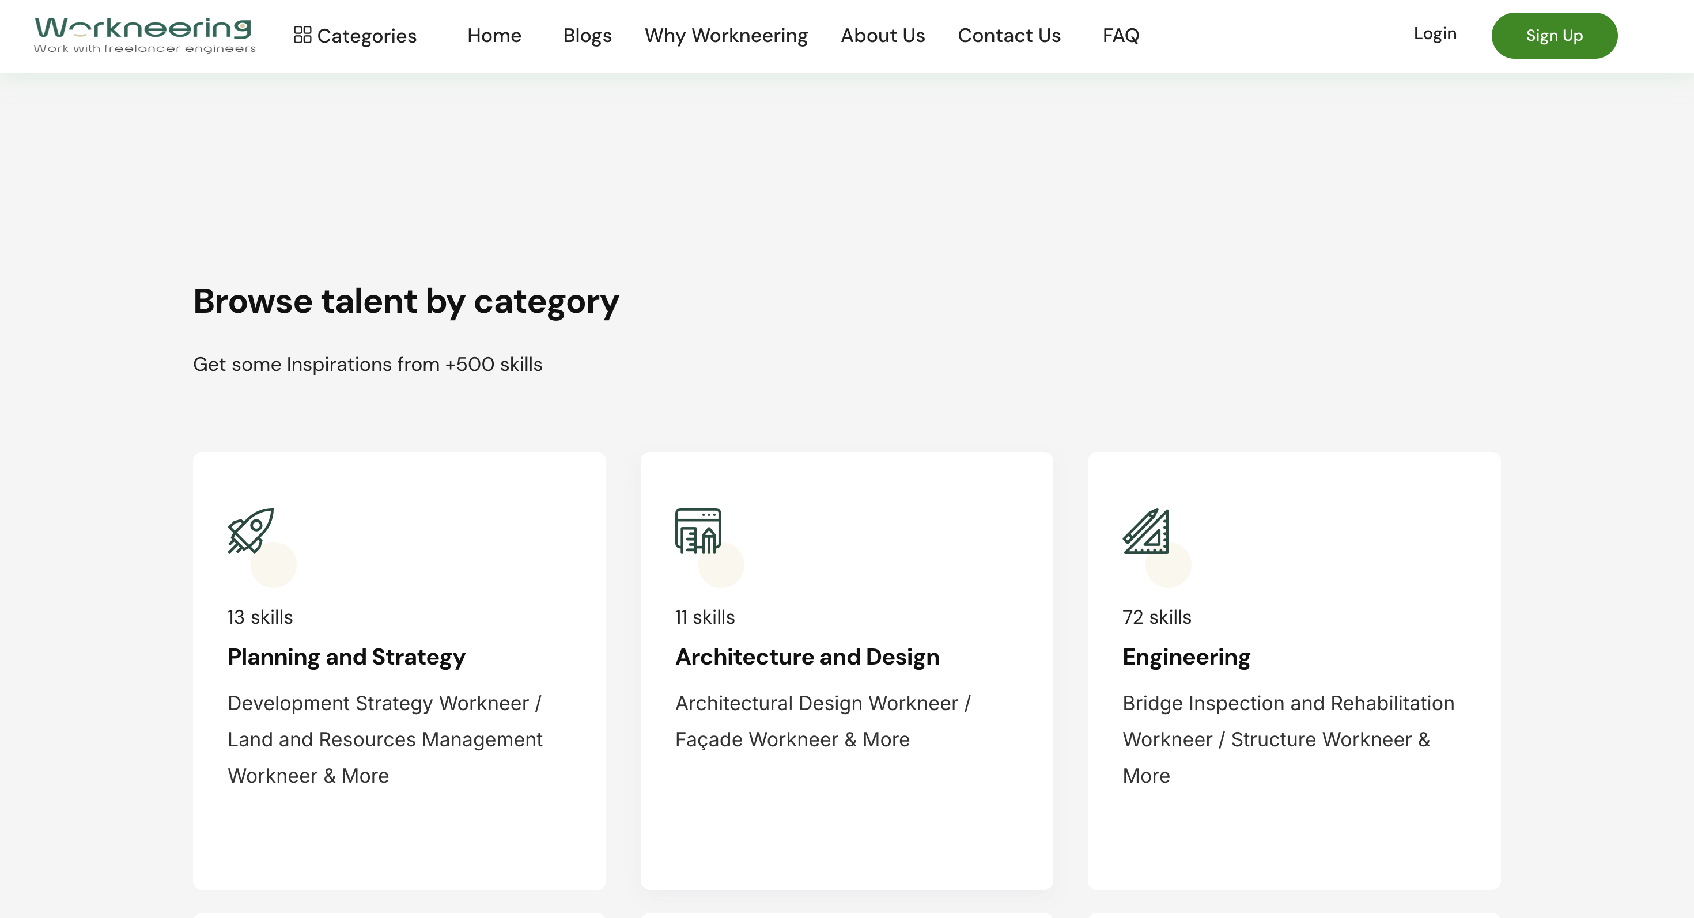
Task: Click the 72 skills label
Action: point(1156,617)
